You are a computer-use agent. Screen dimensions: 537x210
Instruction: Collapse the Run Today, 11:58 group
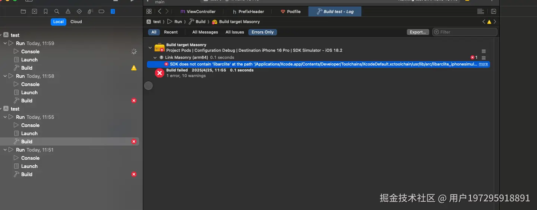pyautogui.click(x=5, y=76)
